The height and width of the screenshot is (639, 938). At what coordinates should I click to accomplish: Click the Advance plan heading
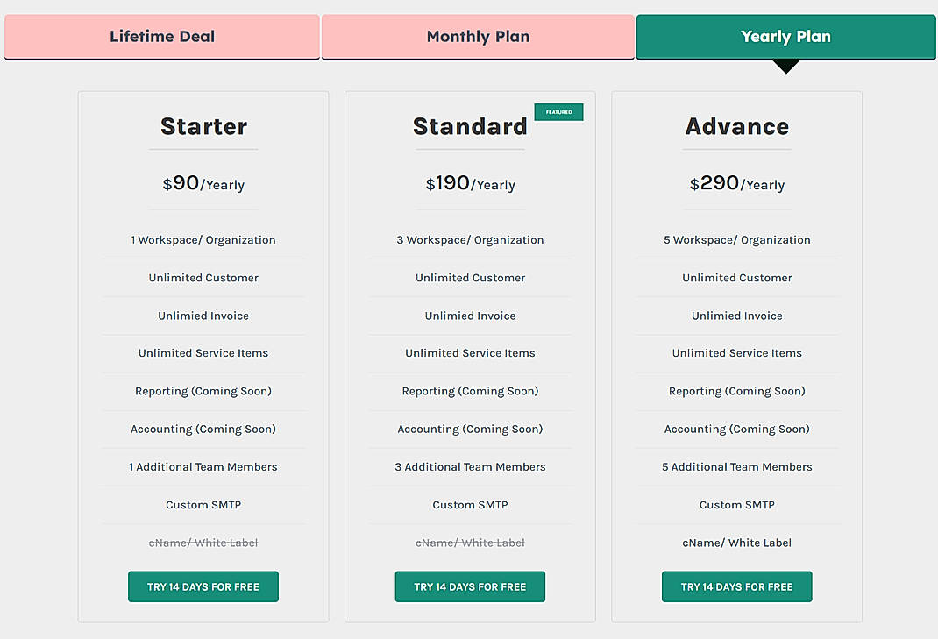(x=736, y=126)
